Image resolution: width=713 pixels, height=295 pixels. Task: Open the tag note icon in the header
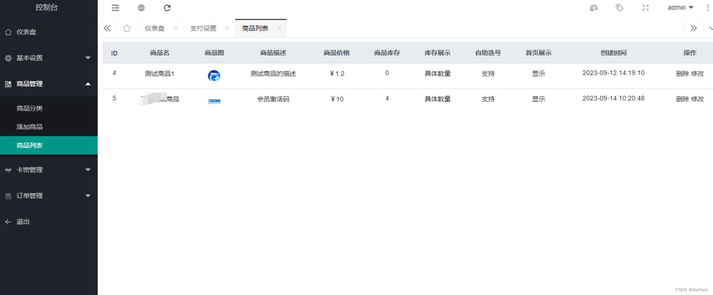point(620,8)
